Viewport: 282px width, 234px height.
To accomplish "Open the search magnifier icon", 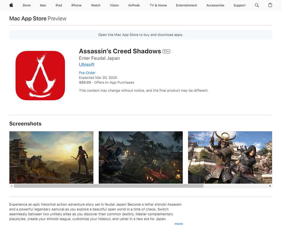I will click(257, 5).
